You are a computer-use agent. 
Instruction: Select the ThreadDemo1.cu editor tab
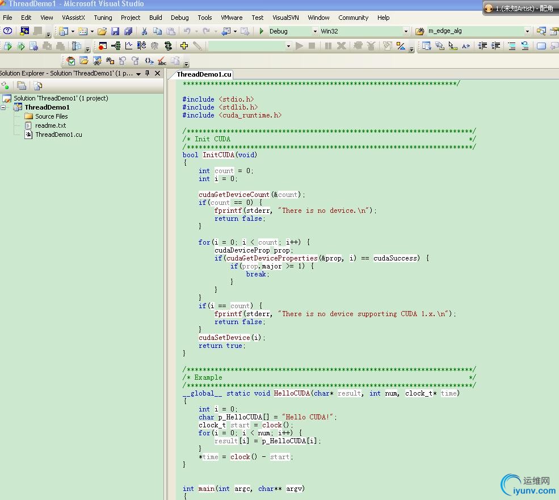[x=204, y=74]
